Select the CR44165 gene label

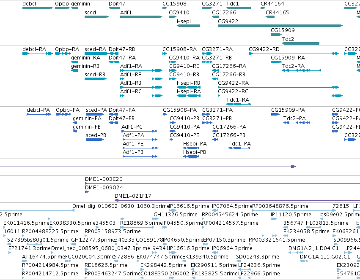[x=277, y=13]
